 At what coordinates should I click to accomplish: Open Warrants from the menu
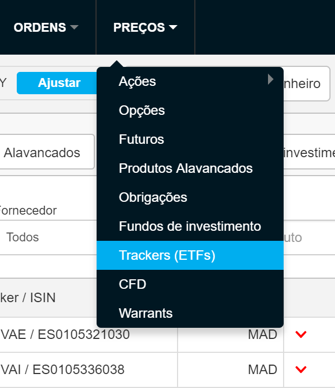click(x=146, y=313)
